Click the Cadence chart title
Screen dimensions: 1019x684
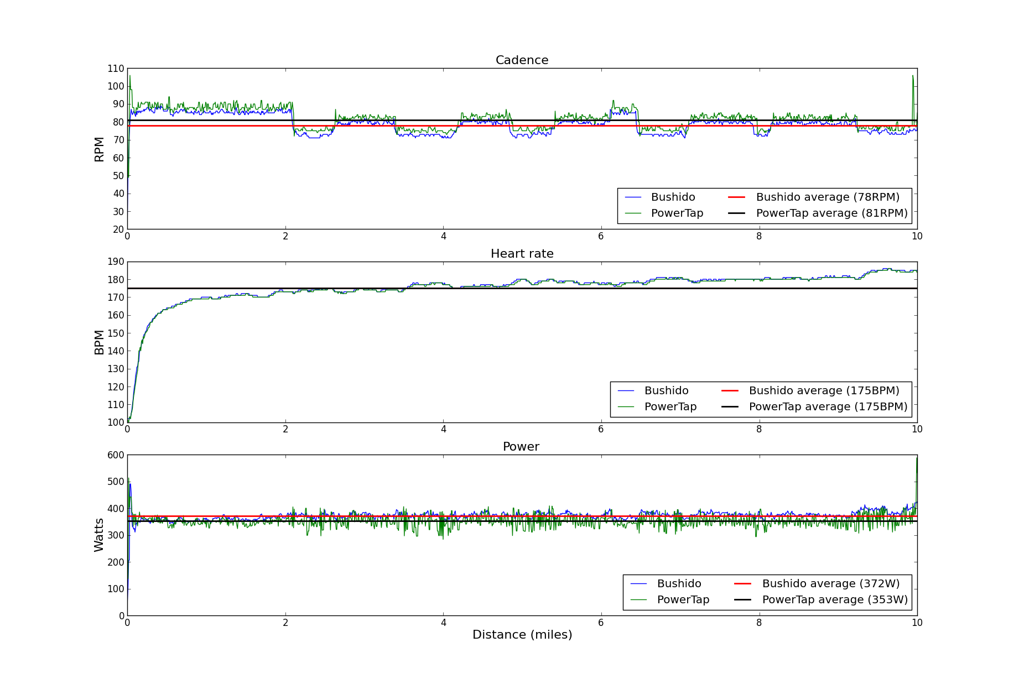pos(522,60)
